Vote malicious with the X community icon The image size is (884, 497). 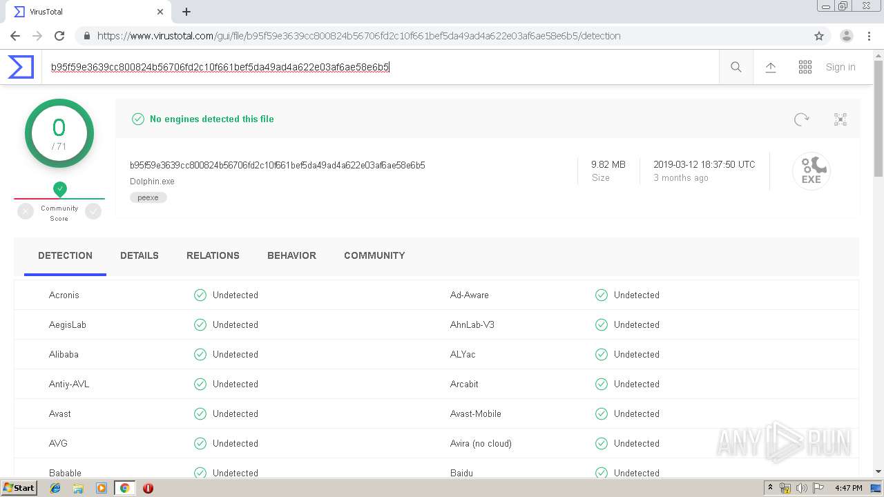click(26, 212)
